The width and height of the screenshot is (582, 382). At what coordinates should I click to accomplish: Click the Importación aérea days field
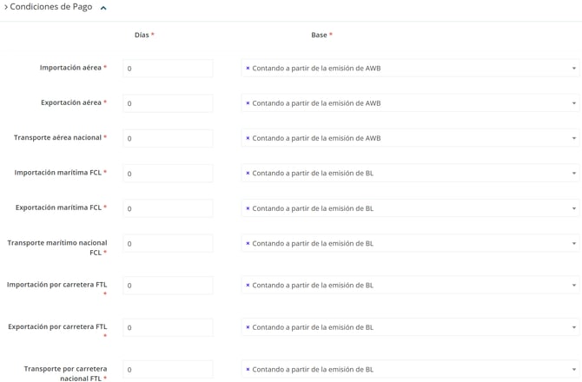click(168, 69)
